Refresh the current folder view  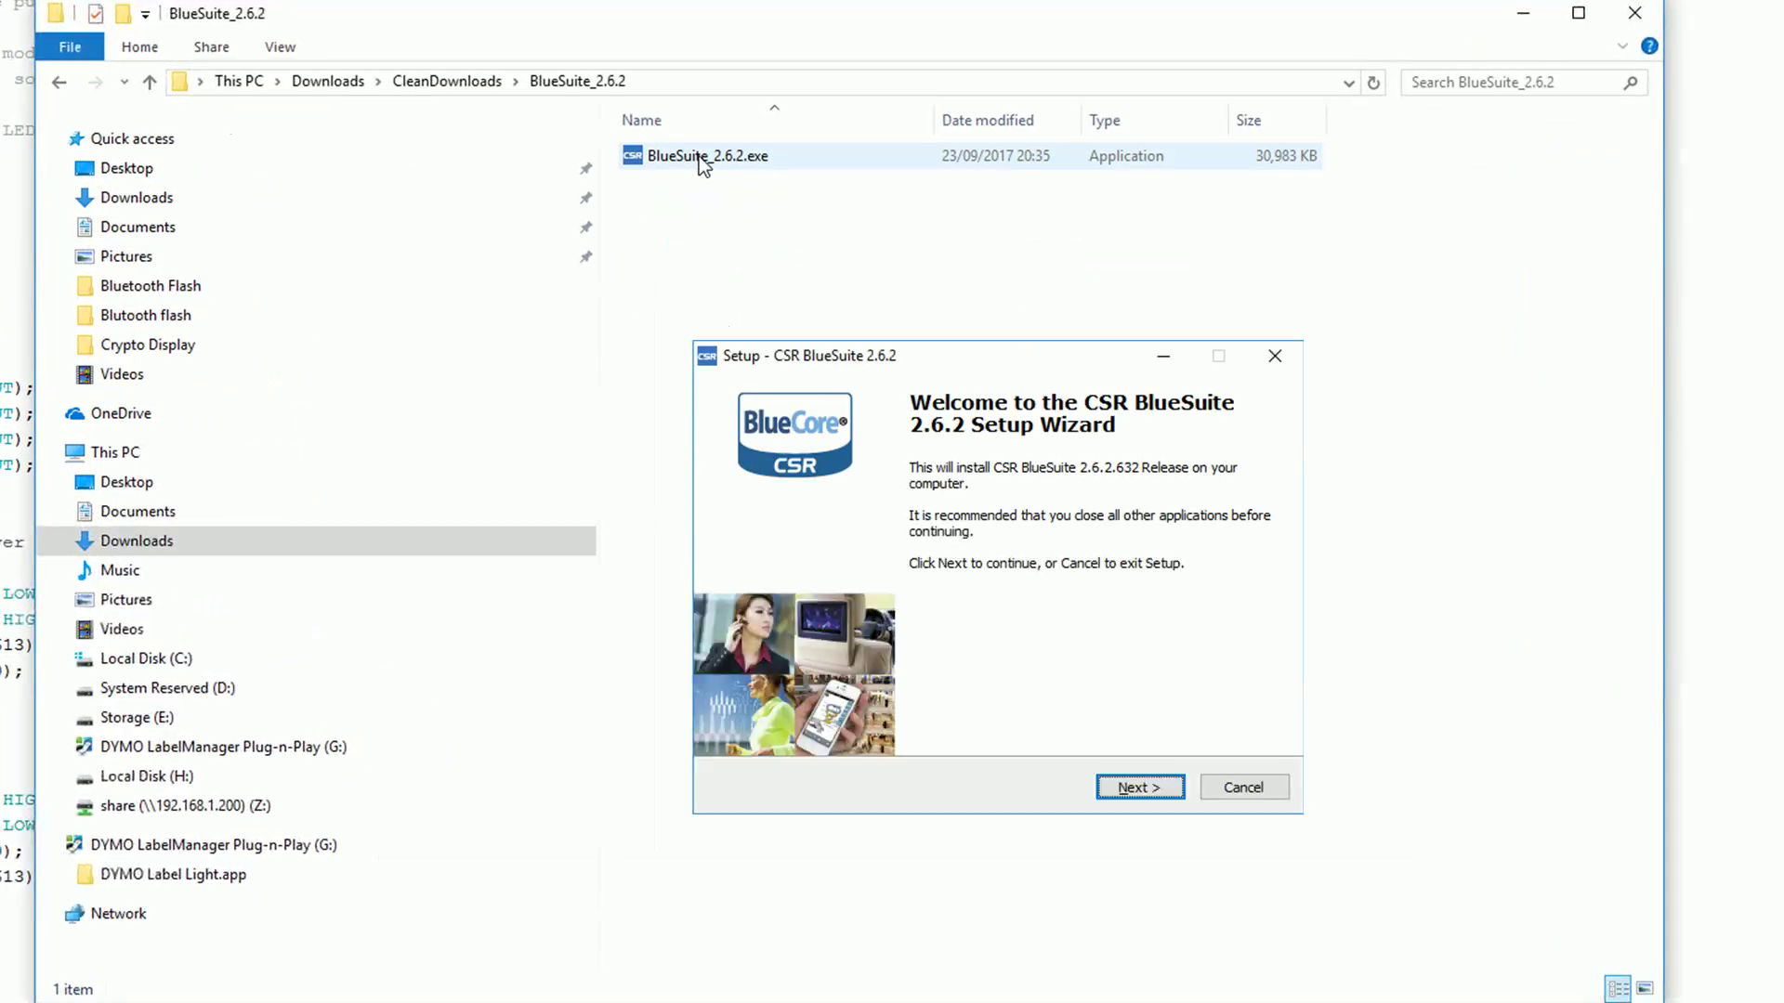pyautogui.click(x=1373, y=83)
